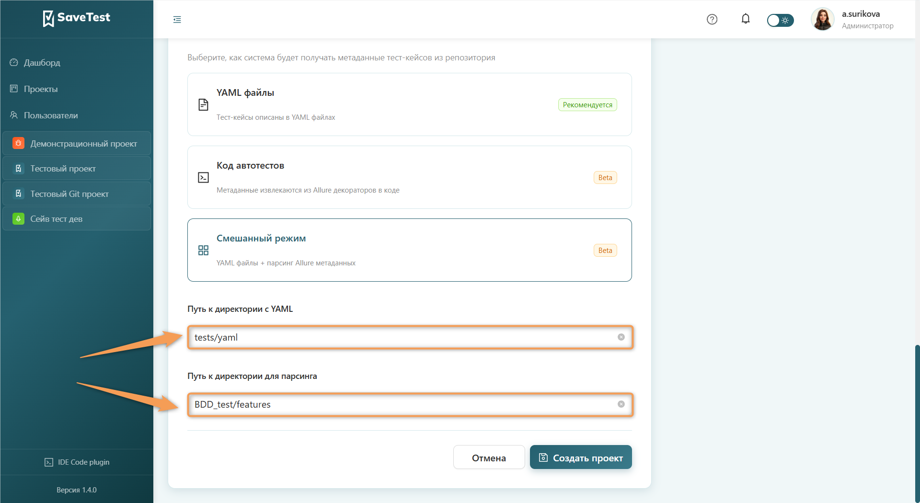Image resolution: width=920 pixels, height=503 pixels.
Task: Click Тестовый Git проект icon
Action: 18,194
